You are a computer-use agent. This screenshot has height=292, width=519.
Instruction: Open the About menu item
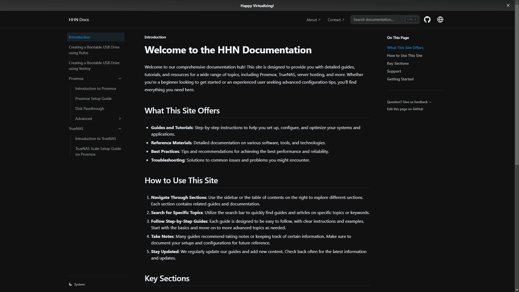(313, 19)
